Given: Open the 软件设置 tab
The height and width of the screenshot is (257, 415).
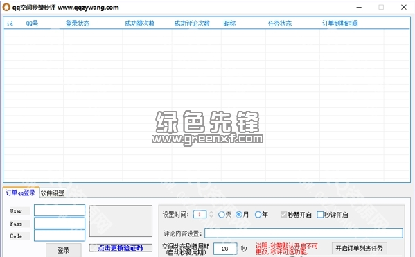Looking at the screenshot, I should [53, 193].
